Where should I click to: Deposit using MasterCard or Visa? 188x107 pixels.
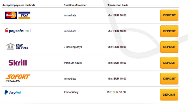[169, 15]
